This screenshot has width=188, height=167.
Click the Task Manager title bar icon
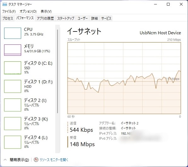(5, 4)
